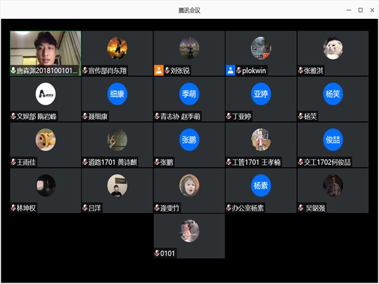Click the blue user icon beside plokwin
The height and width of the screenshot is (284, 379).
(230, 70)
